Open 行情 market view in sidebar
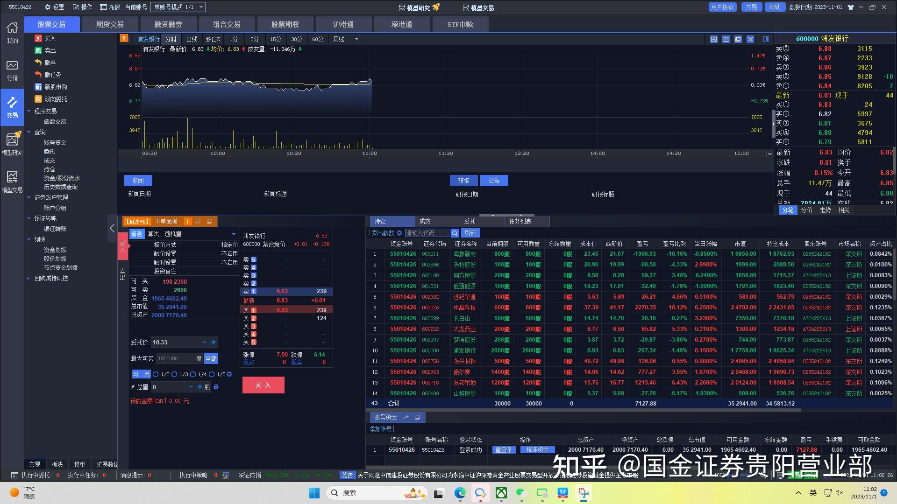Screen dimensions: 897x504 [12, 70]
